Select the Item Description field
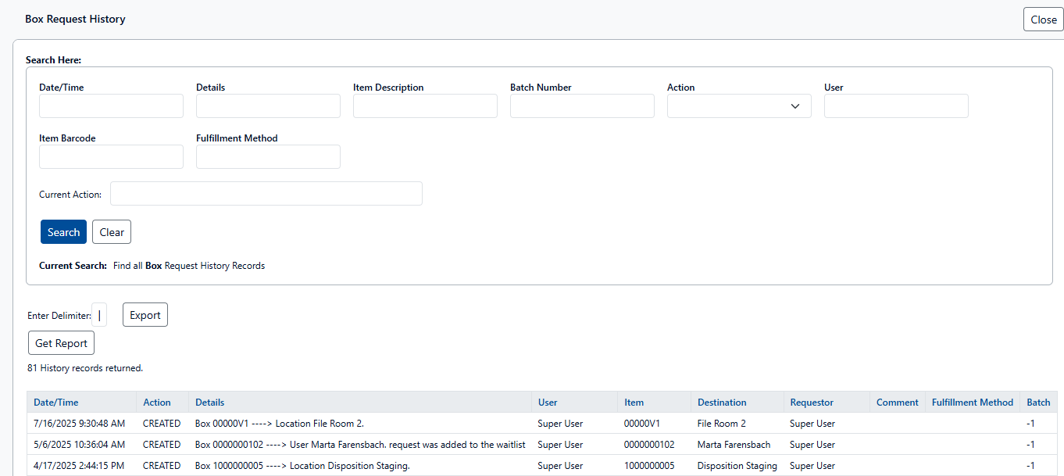 [425, 106]
